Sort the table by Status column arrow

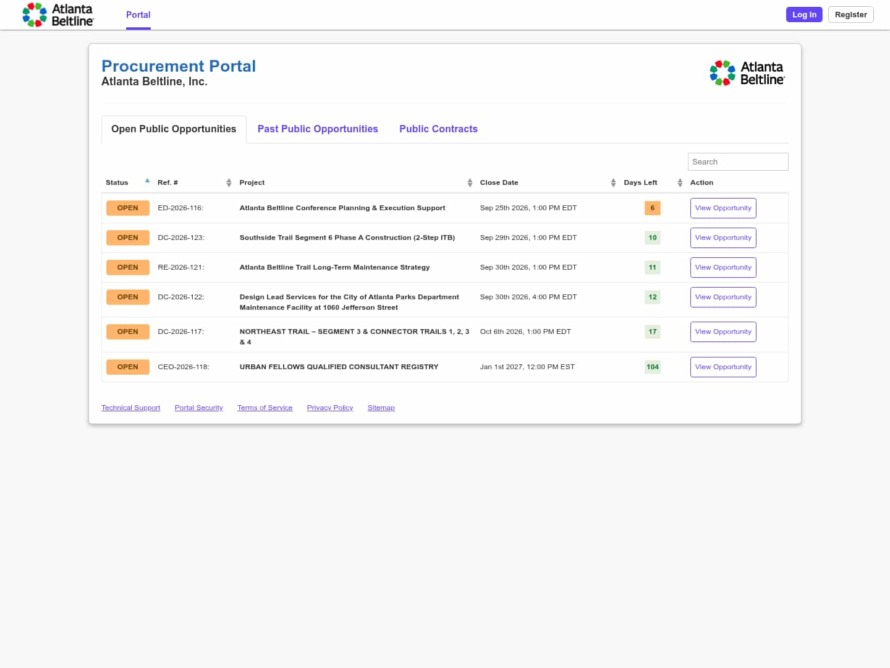[147, 181]
